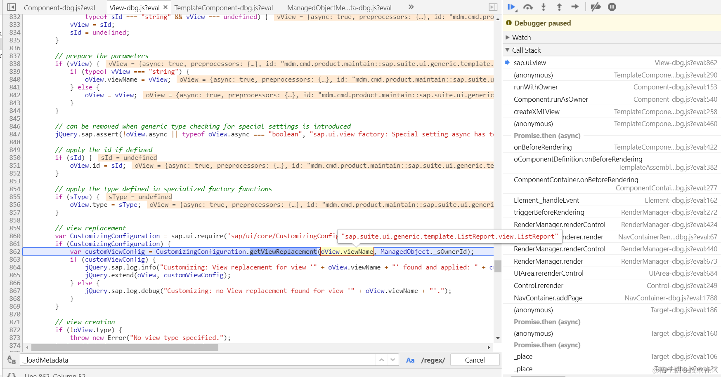Open Component-dbg.js?eval:153 source link

pyautogui.click(x=675, y=87)
